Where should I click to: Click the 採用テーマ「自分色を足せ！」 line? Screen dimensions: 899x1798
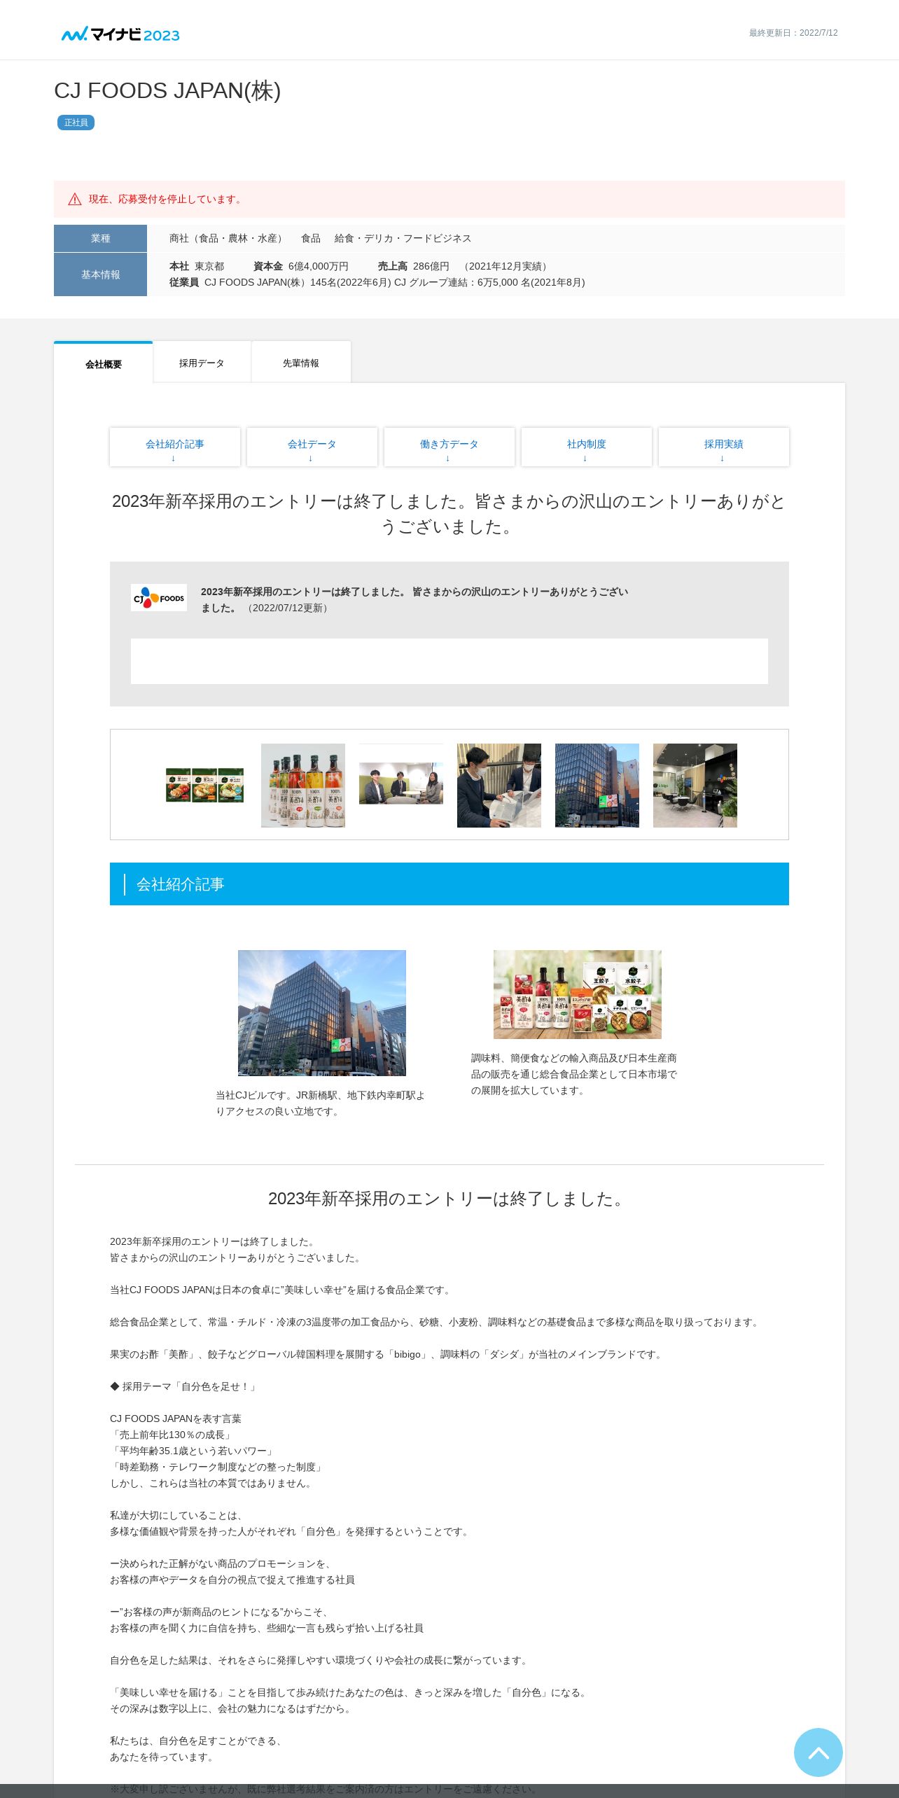coord(184,1386)
